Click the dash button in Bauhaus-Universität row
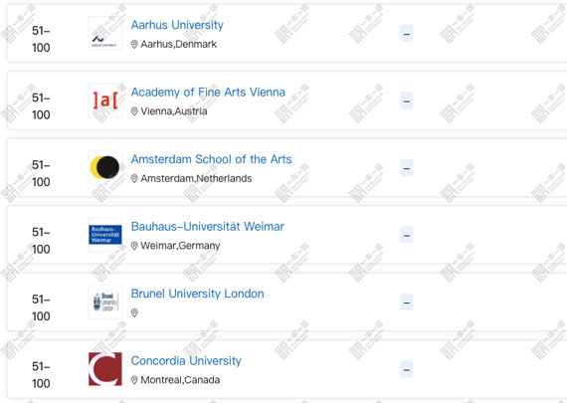Image resolution: width=567 pixels, height=403 pixels. click(407, 235)
